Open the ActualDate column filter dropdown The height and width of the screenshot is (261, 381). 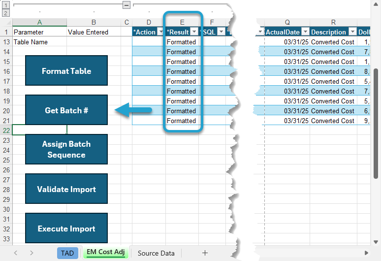point(305,32)
